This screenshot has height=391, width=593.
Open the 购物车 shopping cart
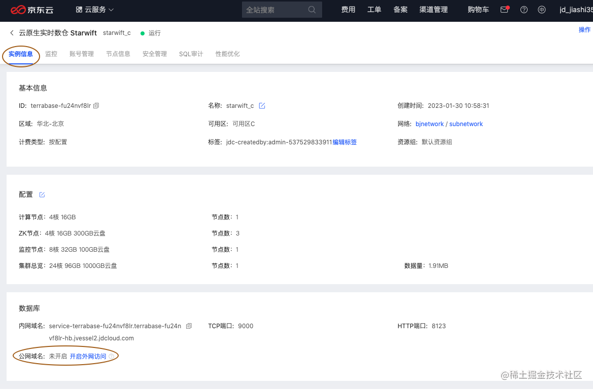(x=478, y=10)
